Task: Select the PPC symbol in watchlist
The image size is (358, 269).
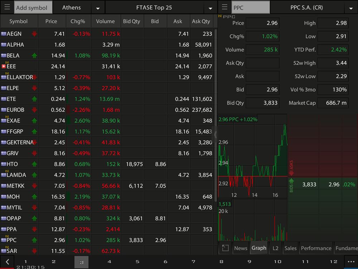Action: click(11, 240)
